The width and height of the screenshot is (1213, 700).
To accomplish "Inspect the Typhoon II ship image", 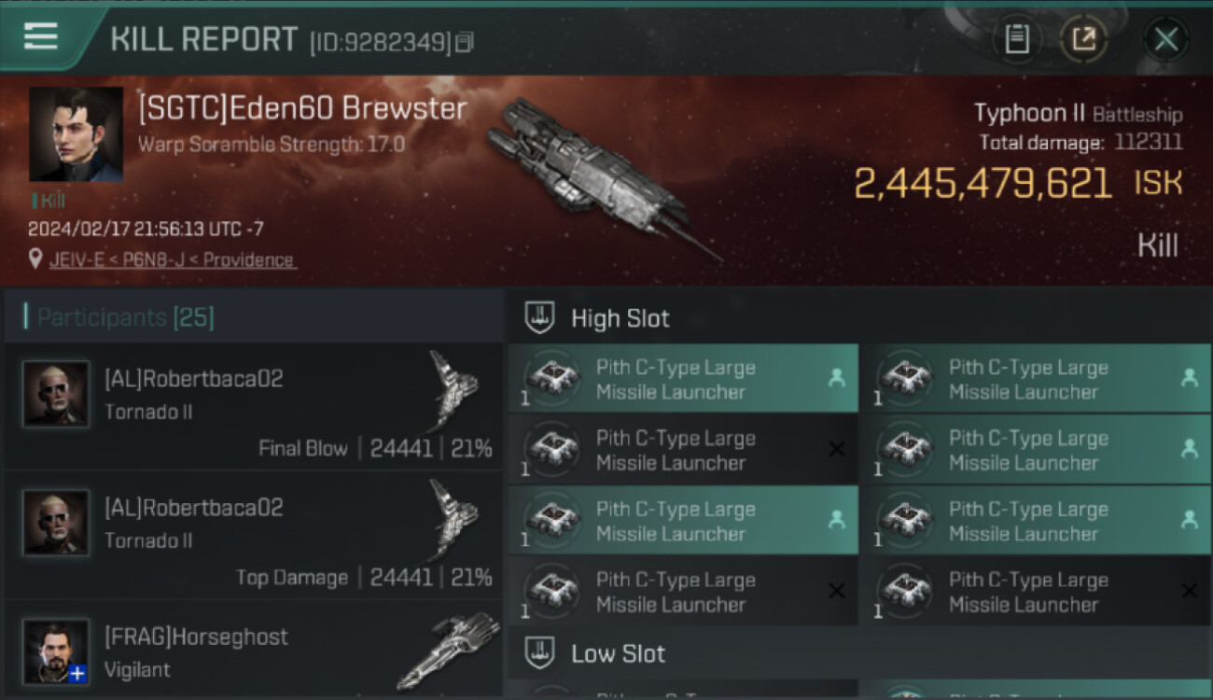I will (x=602, y=179).
